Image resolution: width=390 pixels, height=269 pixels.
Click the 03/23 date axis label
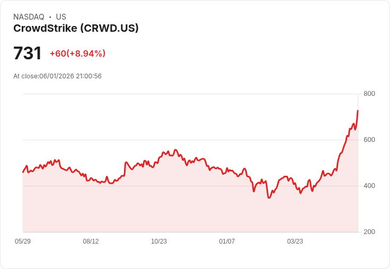tap(295, 241)
